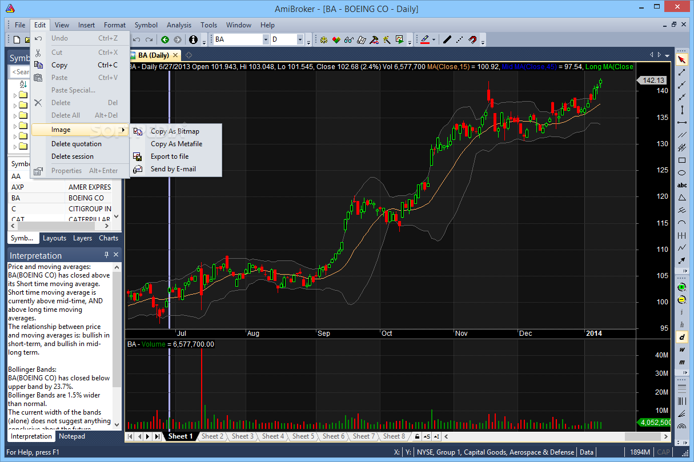
Task: Open the BA symbol dropdown
Action: (265, 39)
